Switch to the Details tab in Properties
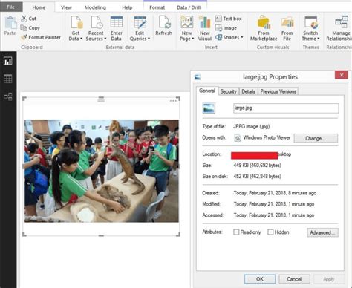 pos(248,91)
